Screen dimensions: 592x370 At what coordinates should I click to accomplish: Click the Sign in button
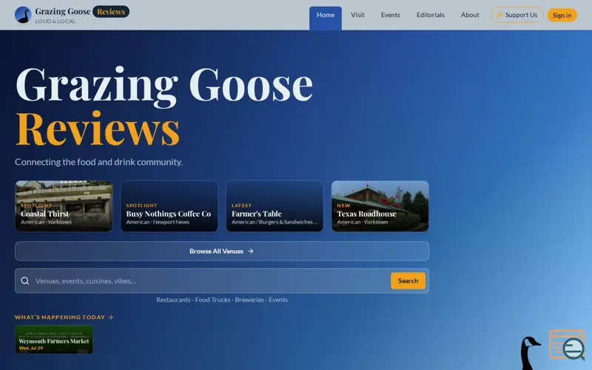pyautogui.click(x=562, y=15)
